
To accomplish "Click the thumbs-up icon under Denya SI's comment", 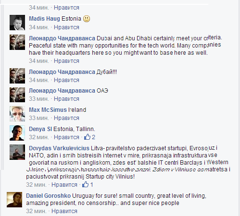I will click(x=87, y=137).
